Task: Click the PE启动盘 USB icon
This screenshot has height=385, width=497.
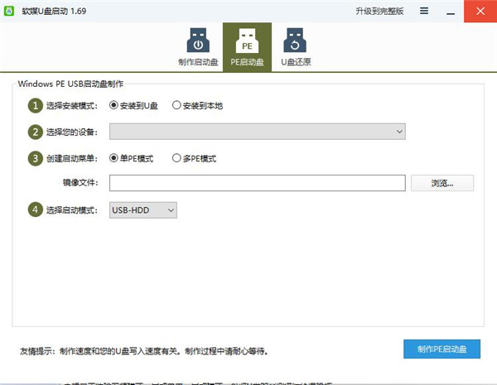Action: coord(247,41)
